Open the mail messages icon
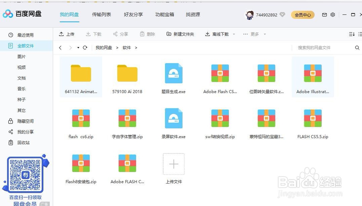Screen dimensions: 362x206 (x=324, y=15)
